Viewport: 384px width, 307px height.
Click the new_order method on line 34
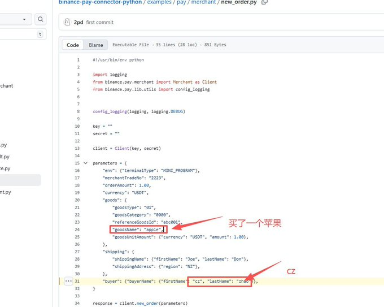147,303
